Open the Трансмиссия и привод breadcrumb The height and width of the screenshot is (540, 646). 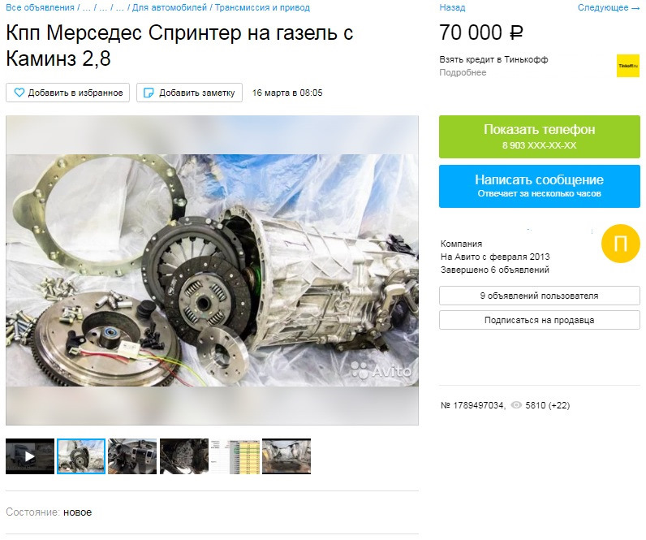coord(262,7)
